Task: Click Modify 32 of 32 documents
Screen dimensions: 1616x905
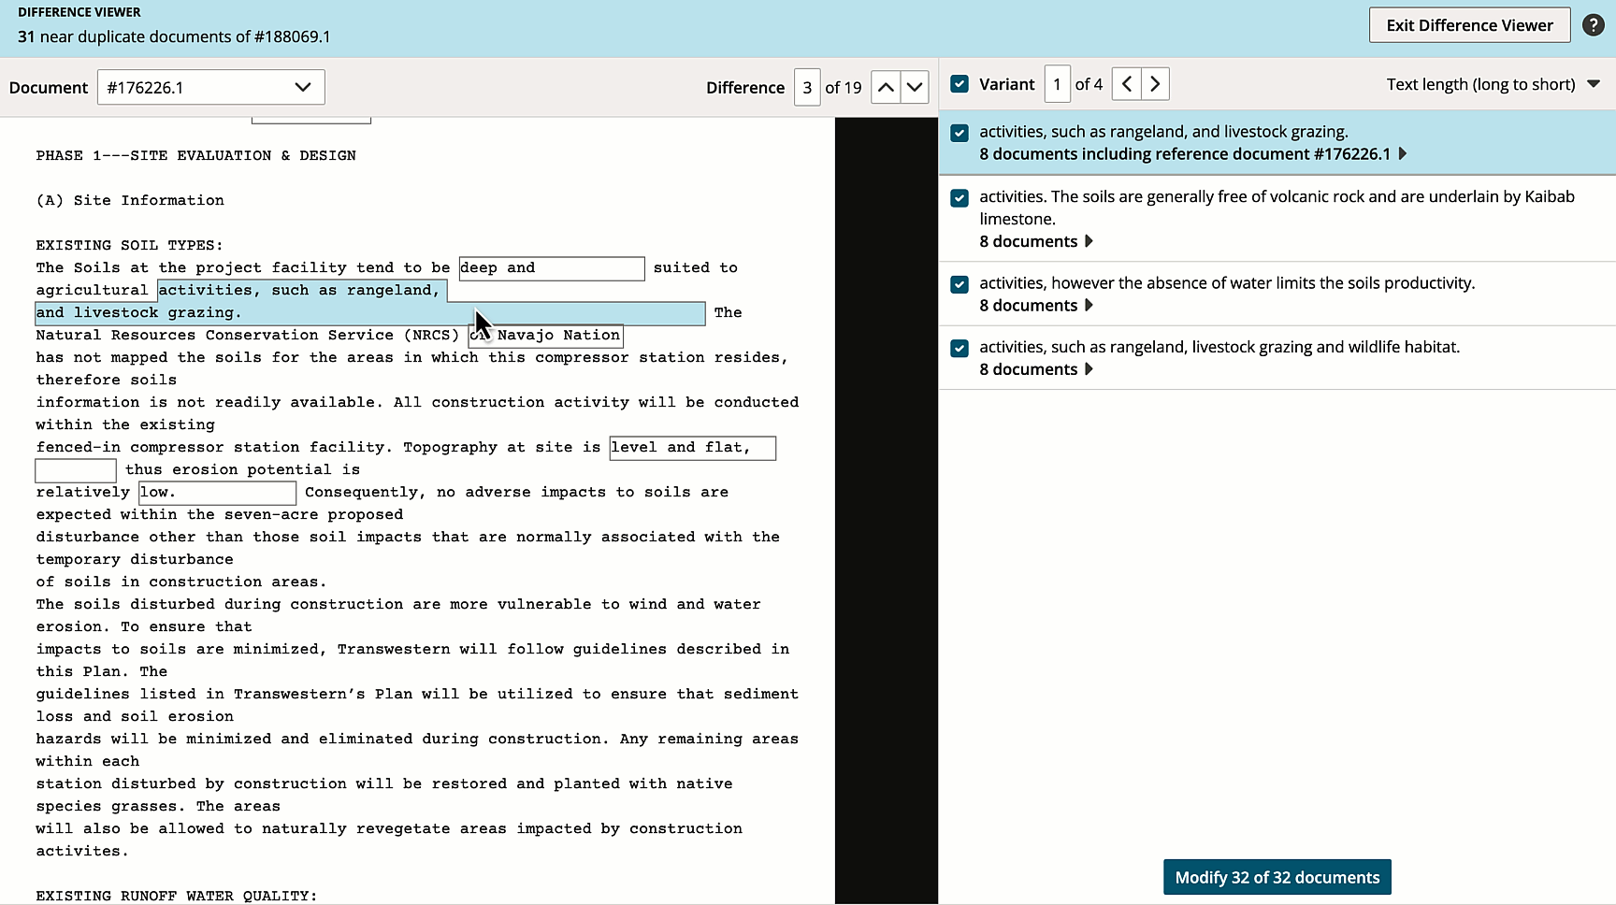Action: 1277,877
